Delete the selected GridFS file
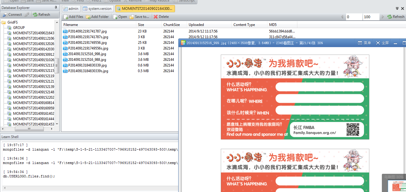The height and width of the screenshot is (192, 406). point(161,17)
